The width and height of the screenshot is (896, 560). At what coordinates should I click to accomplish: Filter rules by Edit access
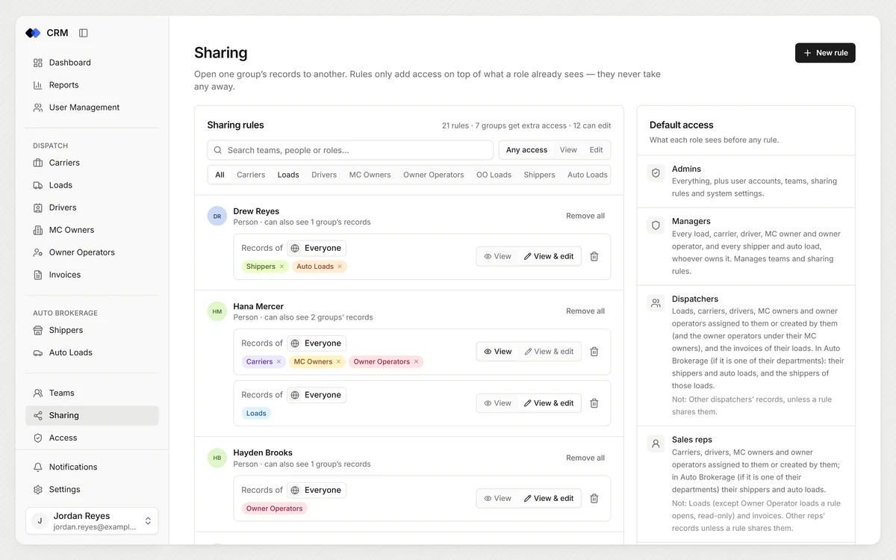596,150
